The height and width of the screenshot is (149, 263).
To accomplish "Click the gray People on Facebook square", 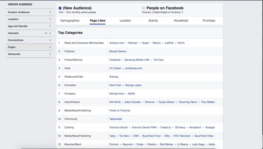I will 143,8.
